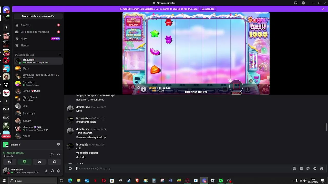
Task: Open Solicitudes de mensajes
Action: point(38,32)
